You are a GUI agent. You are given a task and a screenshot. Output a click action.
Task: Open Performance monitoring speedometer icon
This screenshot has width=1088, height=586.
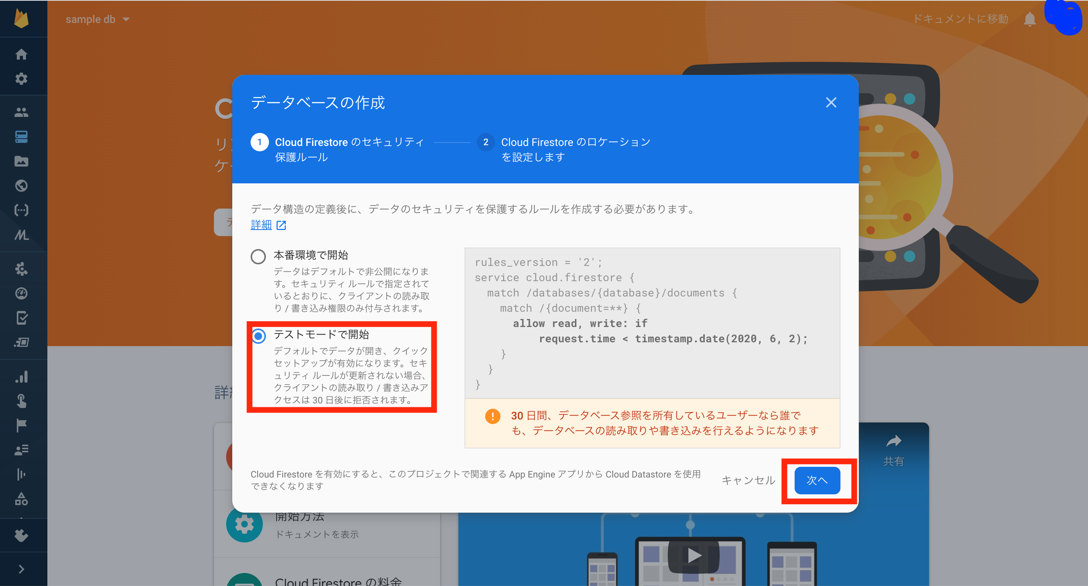coord(21,294)
